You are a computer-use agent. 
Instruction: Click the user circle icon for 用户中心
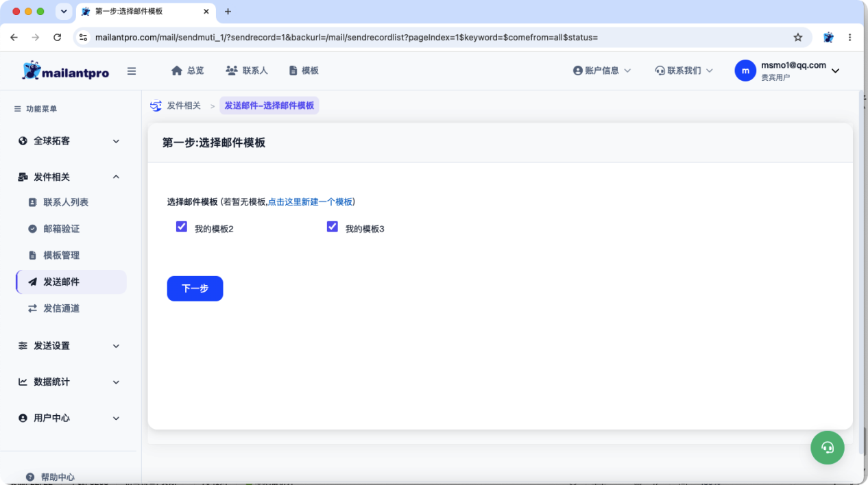click(x=23, y=418)
